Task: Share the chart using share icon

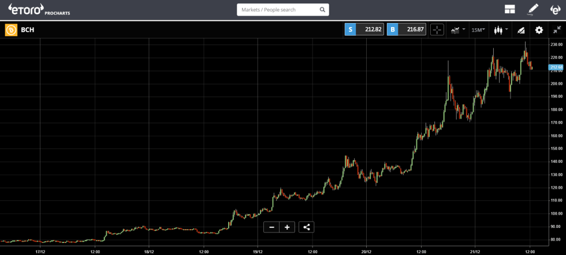Action: click(x=306, y=227)
